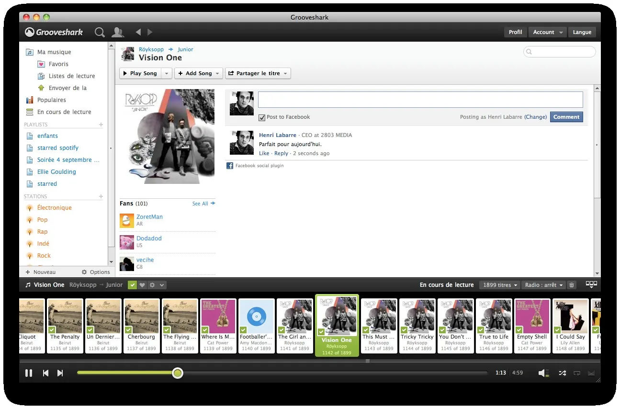Screen dimensions: 620x409
Task: Click the volume speaker icon
Action: 542,373
